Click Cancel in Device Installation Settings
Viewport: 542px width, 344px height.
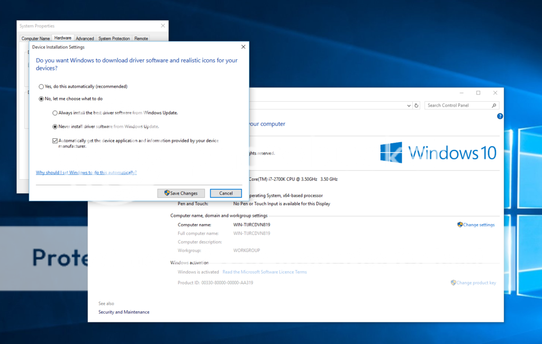coord(225,193)
